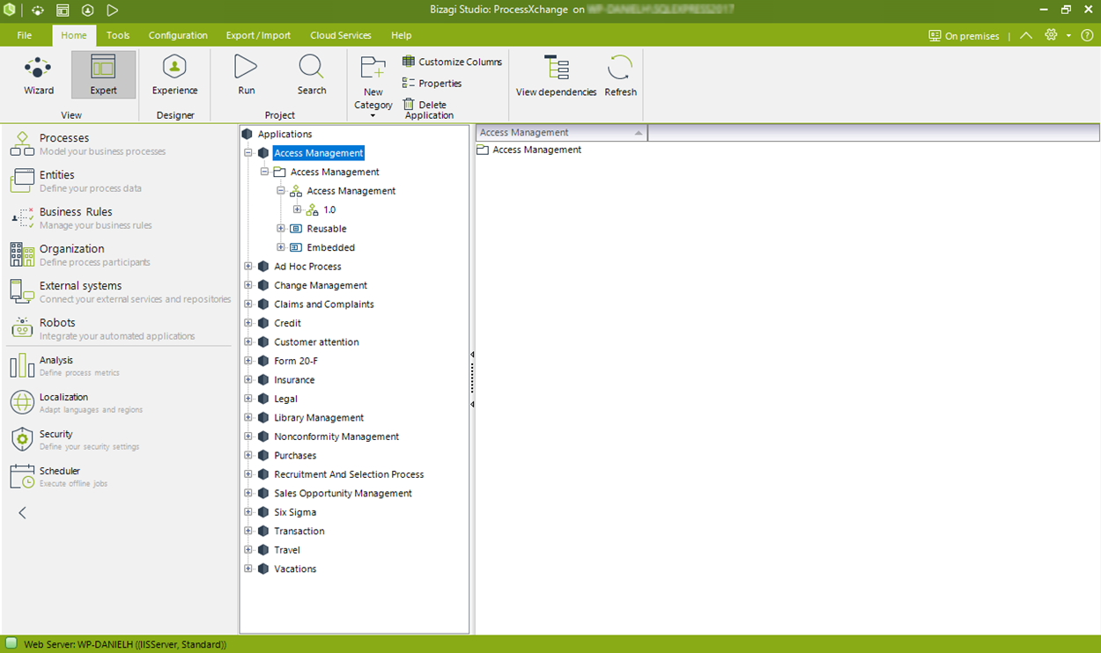Select the Legal application
Image resolution: width=1101 pixels, height=653 pixels.
(x=285, y=399)
